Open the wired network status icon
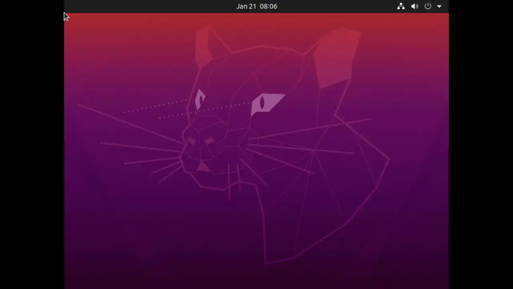Viewport: 513px width, 289px height. (x=401, y=6)
